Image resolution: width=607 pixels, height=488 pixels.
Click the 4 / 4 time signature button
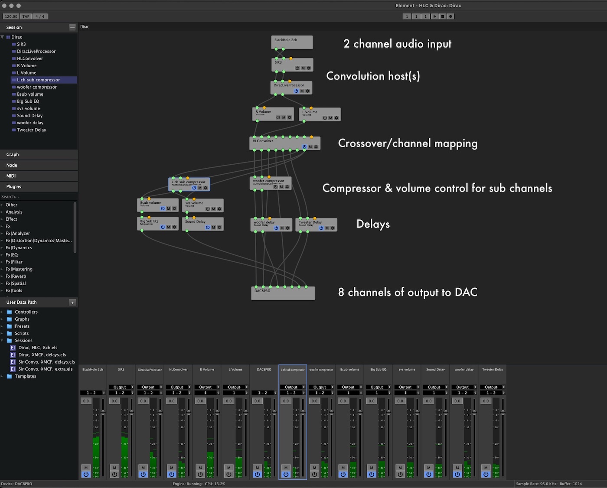click(40, 16)
